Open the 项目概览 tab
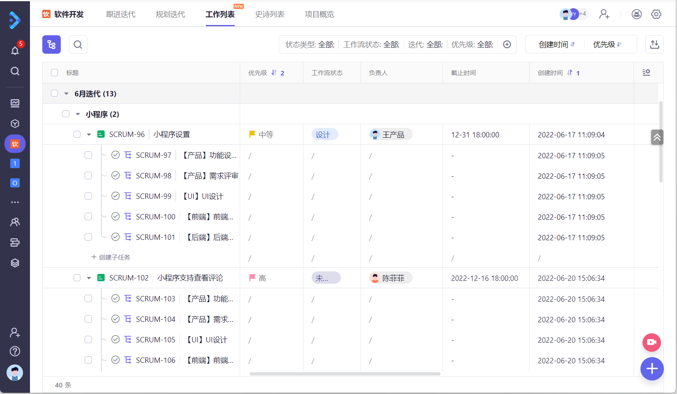 coord(319,14)
